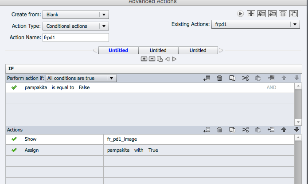Select the second Untitled decision tab
The width and height of the screenshot is (308, 184).
[x=158, y=50]
